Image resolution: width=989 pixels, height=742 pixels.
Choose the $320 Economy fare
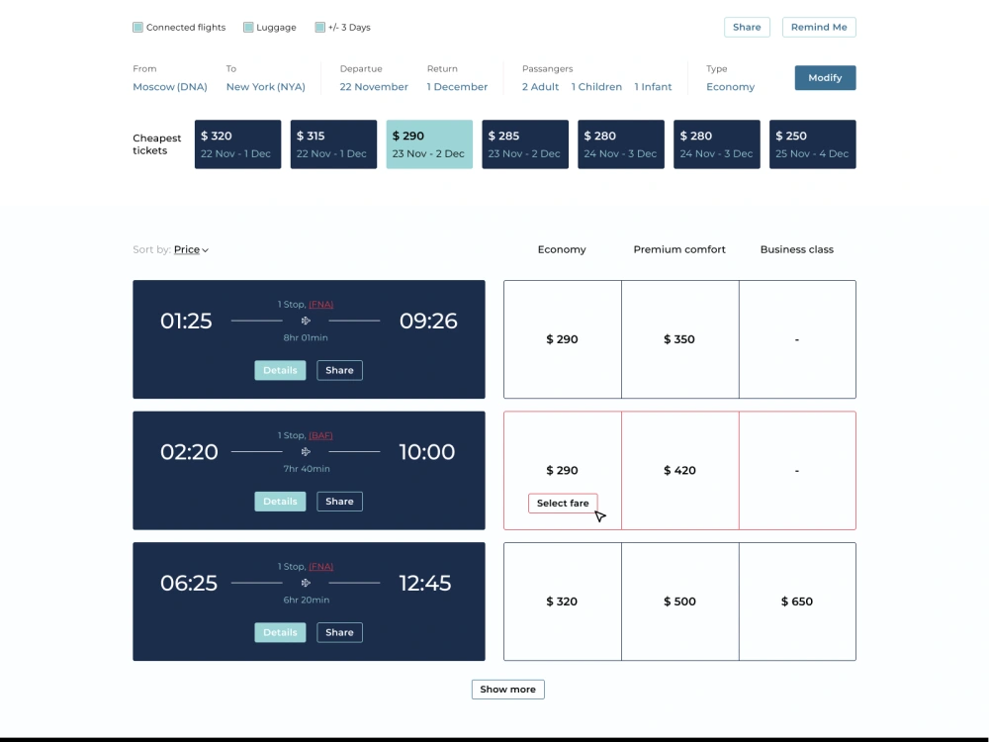pyautogui.click(x=562, y=602)
